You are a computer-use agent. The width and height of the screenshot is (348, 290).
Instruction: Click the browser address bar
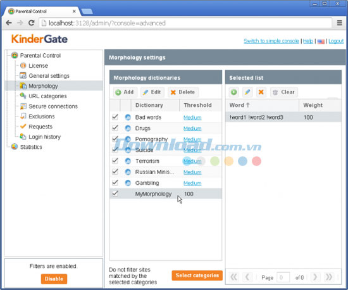pyautogui.click(x=185, y=23)
